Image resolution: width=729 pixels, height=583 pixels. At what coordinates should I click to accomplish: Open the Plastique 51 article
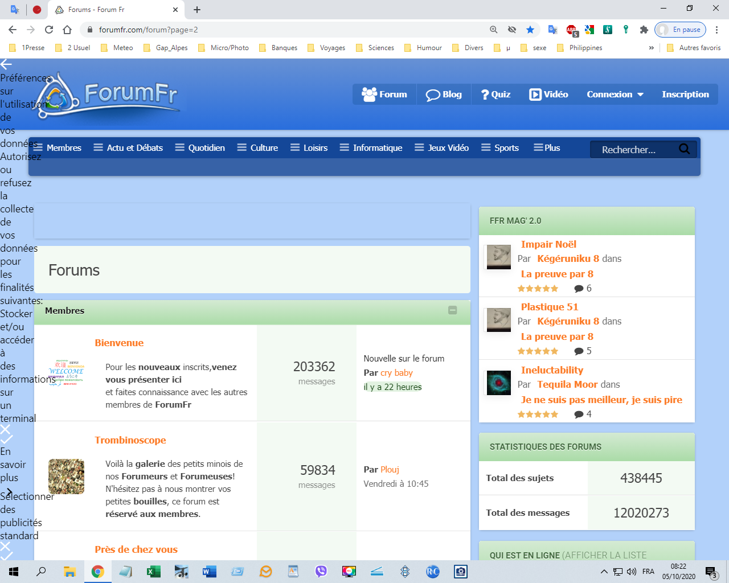click(x=550, y=307)
